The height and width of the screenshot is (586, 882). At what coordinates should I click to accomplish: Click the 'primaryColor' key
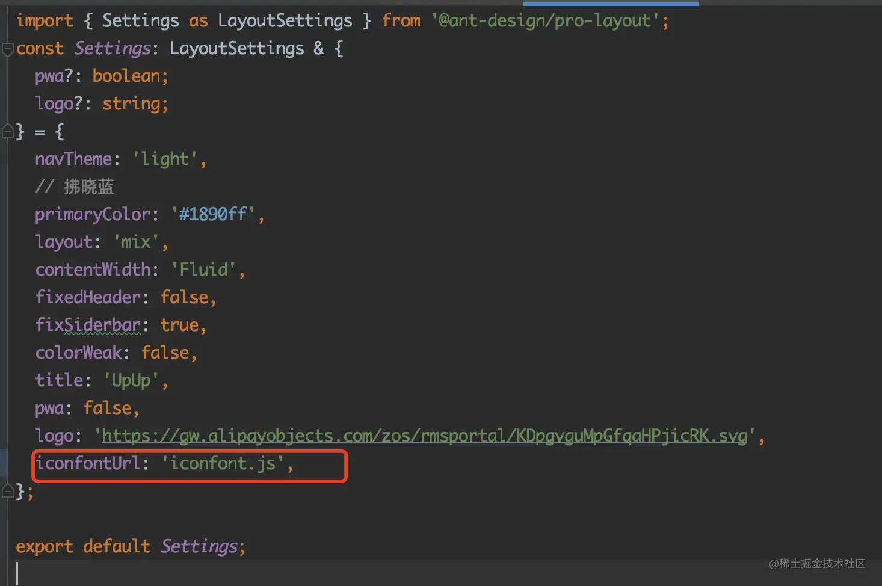[93, 214]
